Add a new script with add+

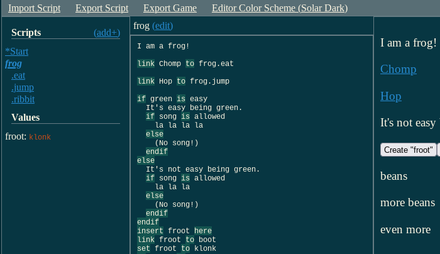coord(107,33)
